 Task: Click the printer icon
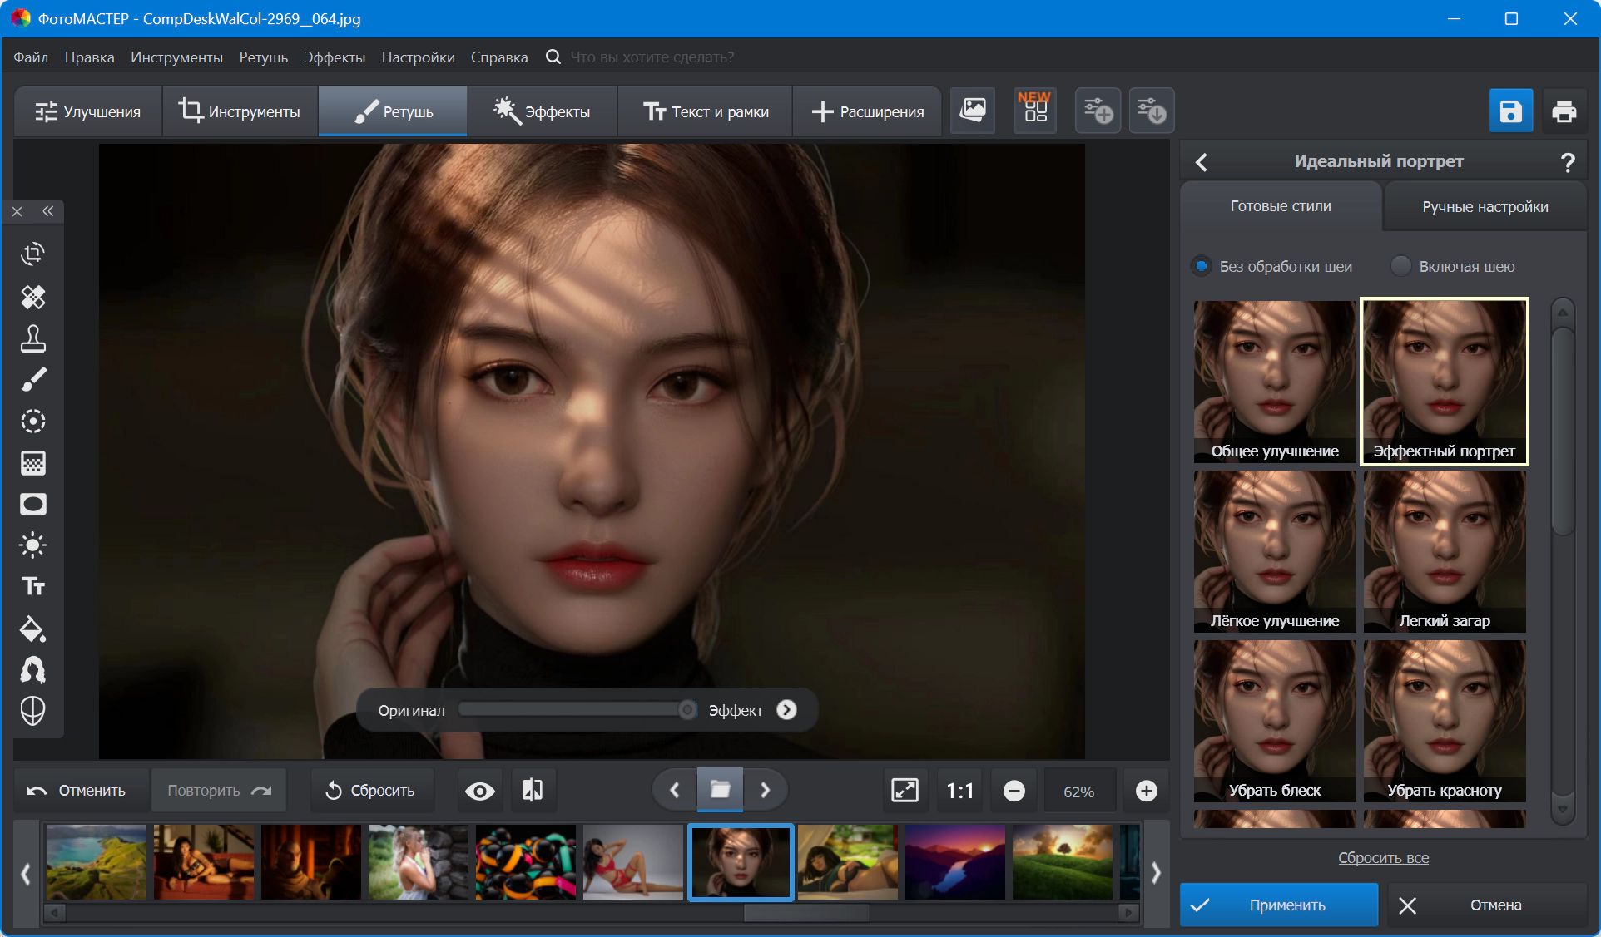[x=1564, y=111]
